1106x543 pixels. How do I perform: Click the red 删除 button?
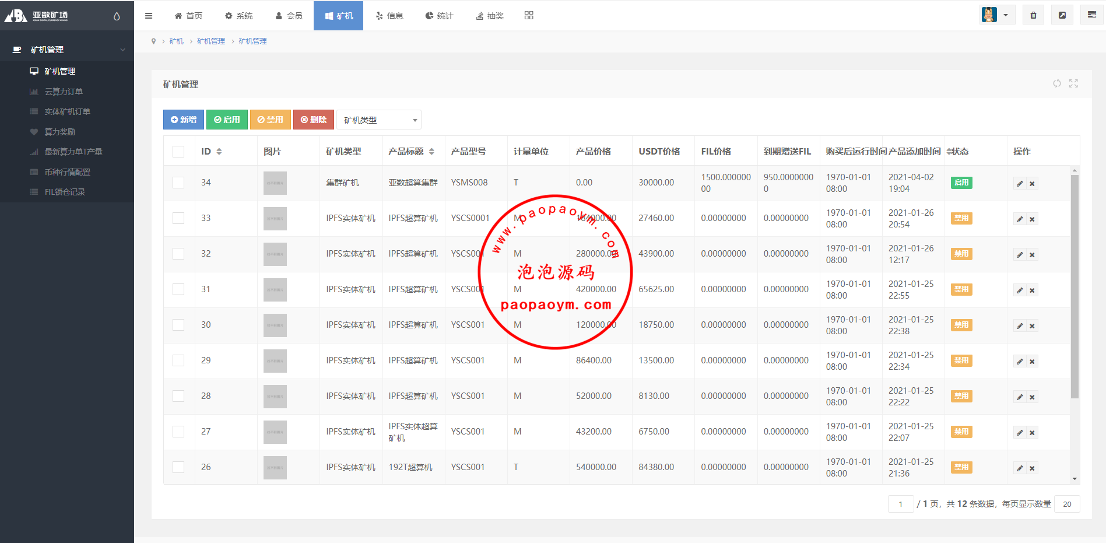pos(314,120)
